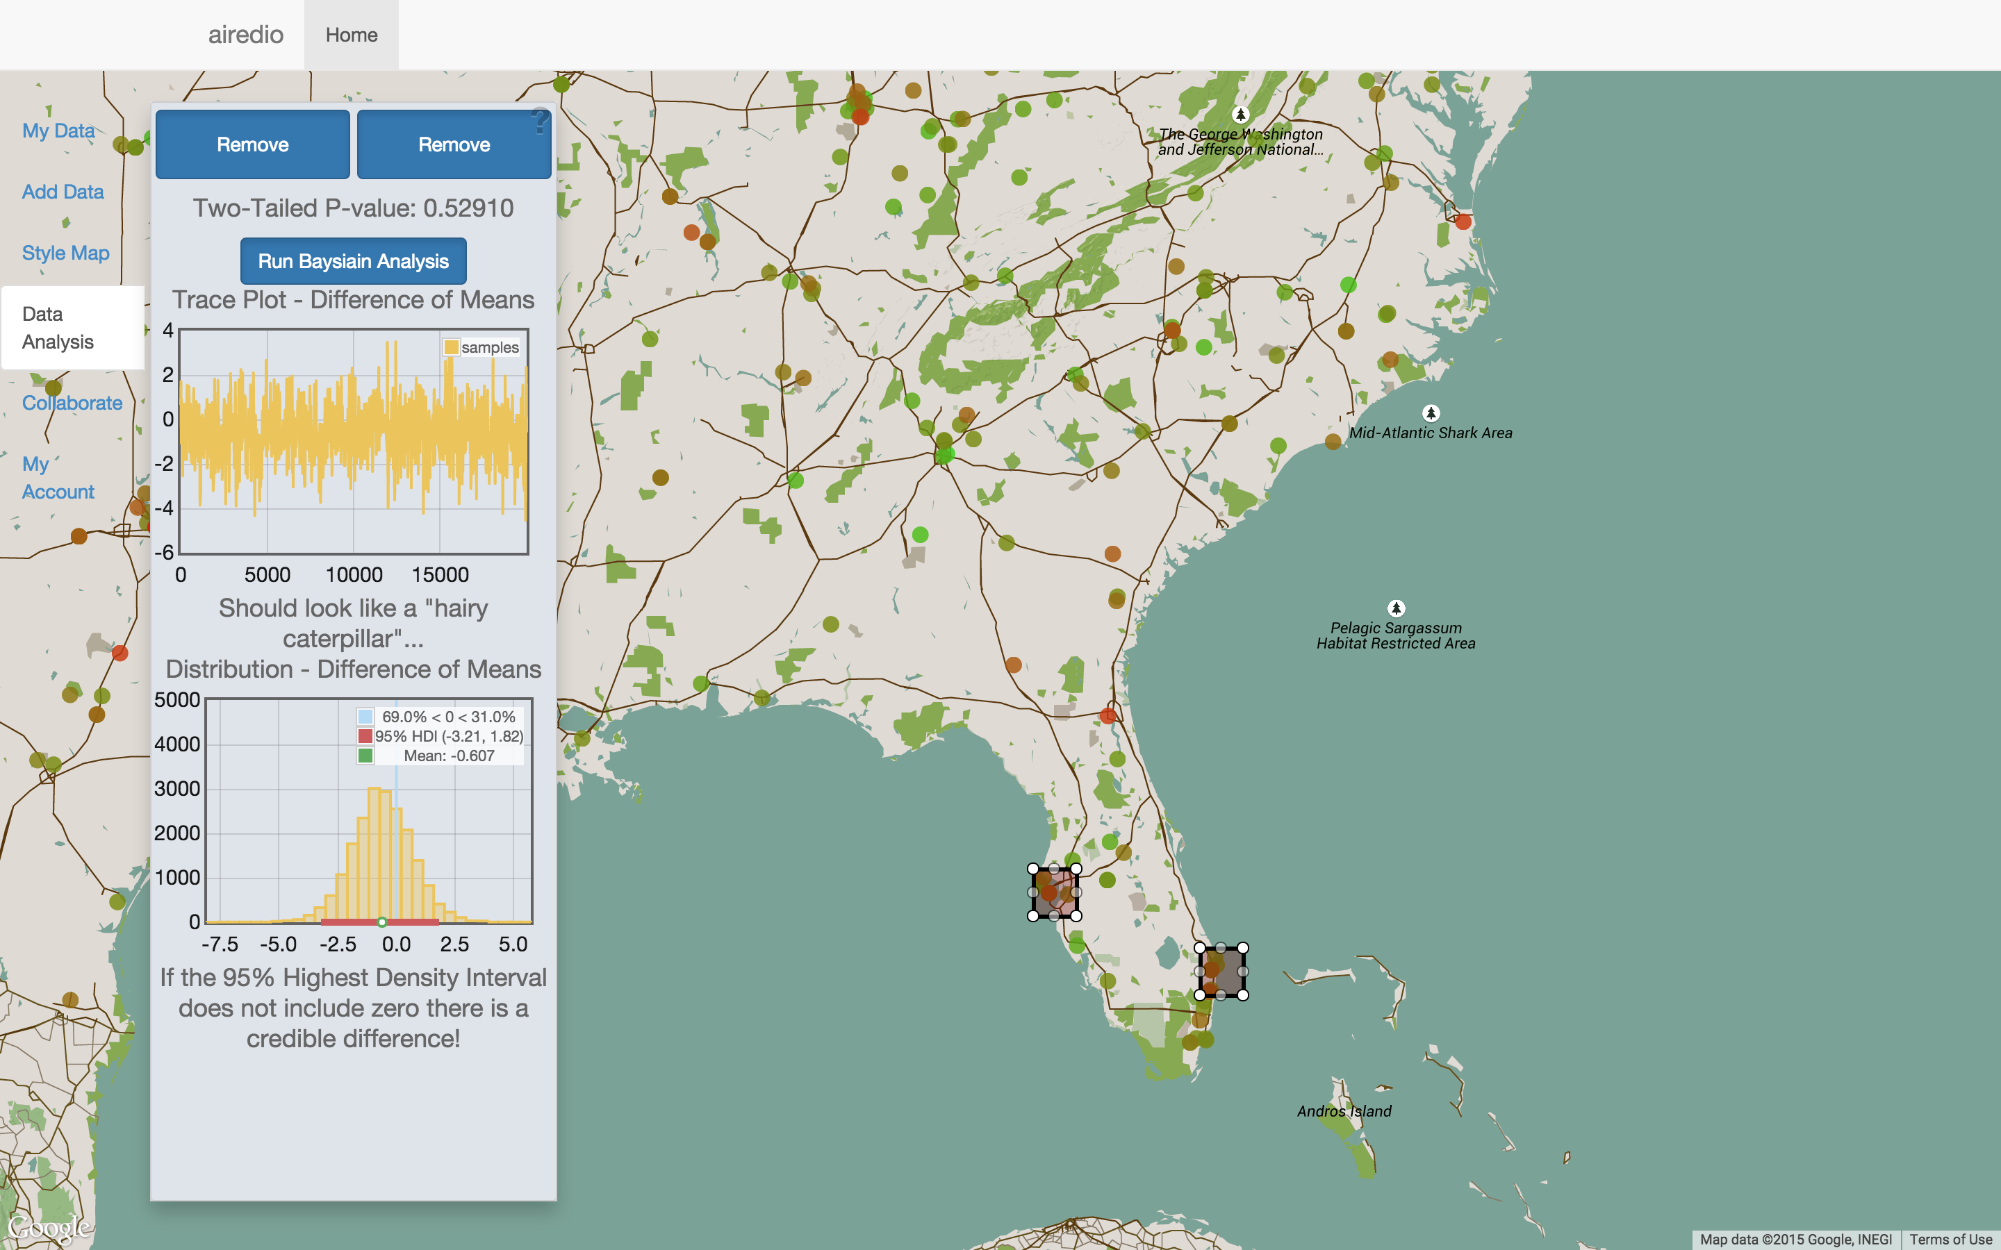Select the southeast Florida selection rectangle

point(1221,972)
